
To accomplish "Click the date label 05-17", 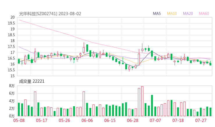I will pyautogui.click(x=42, y=120).
